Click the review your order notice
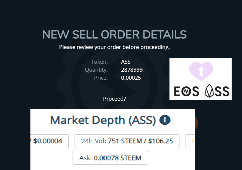The image size is (242, 170). click(114, 47)
